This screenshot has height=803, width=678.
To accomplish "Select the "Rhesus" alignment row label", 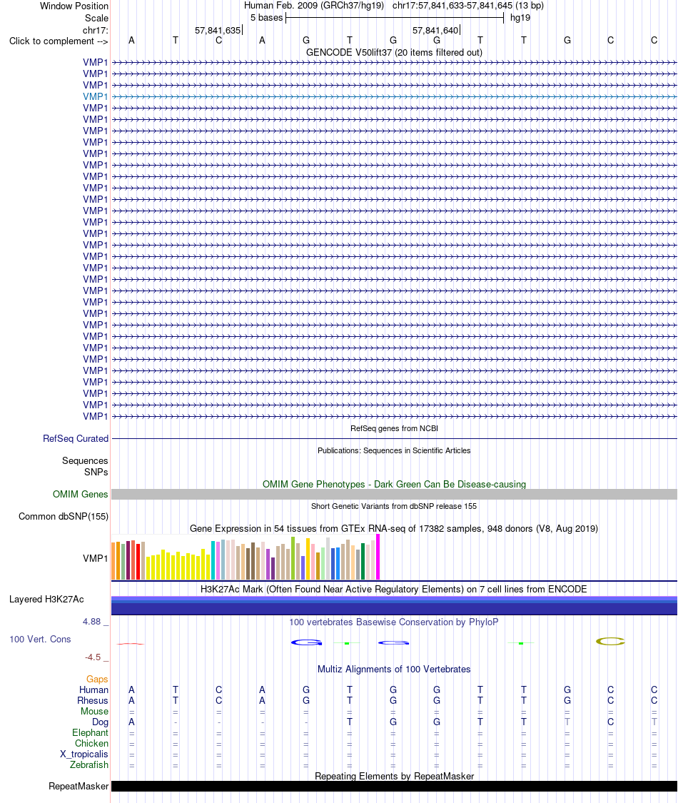I will click(x=93, y=701).
